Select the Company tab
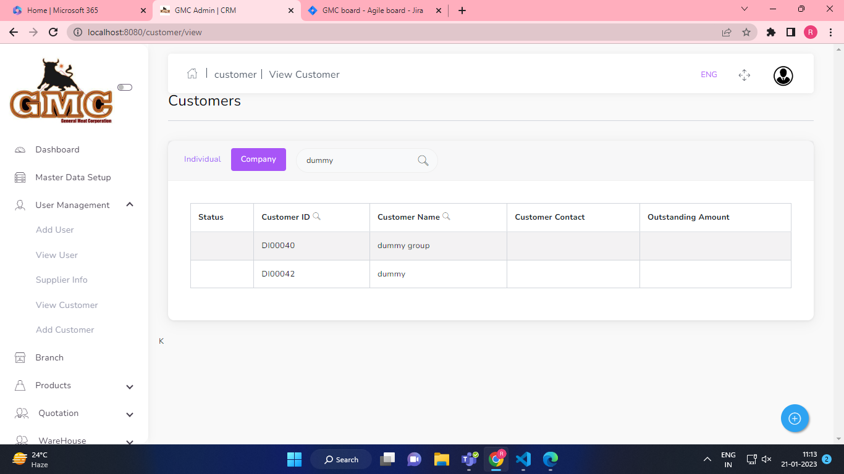Screen dimensions: 844x474 [258, 159]
